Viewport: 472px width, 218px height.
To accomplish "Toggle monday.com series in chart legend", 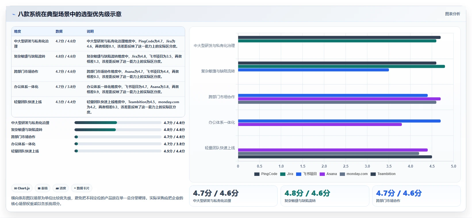I will click(x=354, y=174).
